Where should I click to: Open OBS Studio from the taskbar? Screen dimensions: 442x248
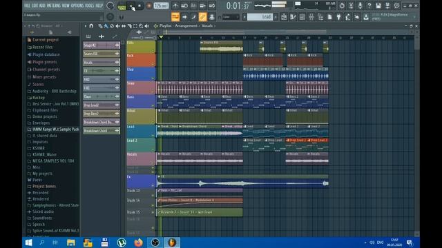click(155, 242)
